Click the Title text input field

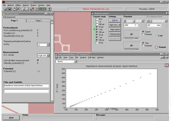click(26, 86)
